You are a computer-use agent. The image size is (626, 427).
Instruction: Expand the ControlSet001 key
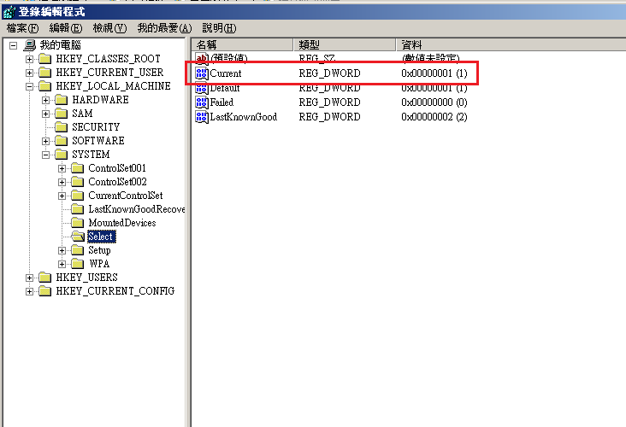tap(62, 168)
